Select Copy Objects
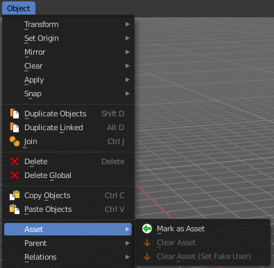The width and height of the screenshot is (274, 268). 68,195
